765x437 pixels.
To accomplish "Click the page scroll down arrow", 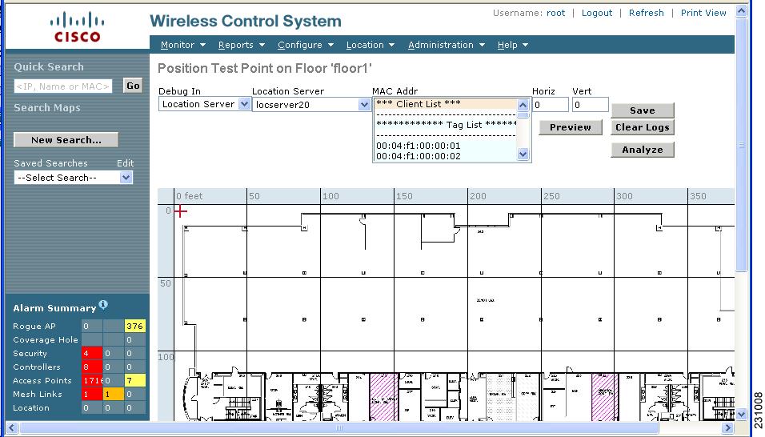I will (x=741, y=415).
